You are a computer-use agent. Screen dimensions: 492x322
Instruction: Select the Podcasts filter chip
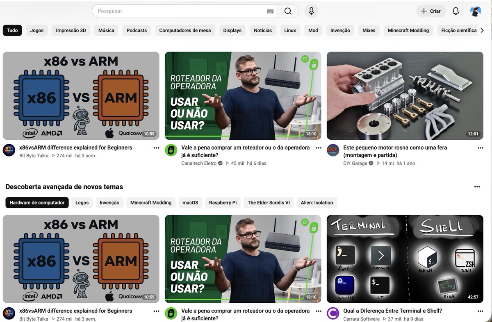(137, 30)
